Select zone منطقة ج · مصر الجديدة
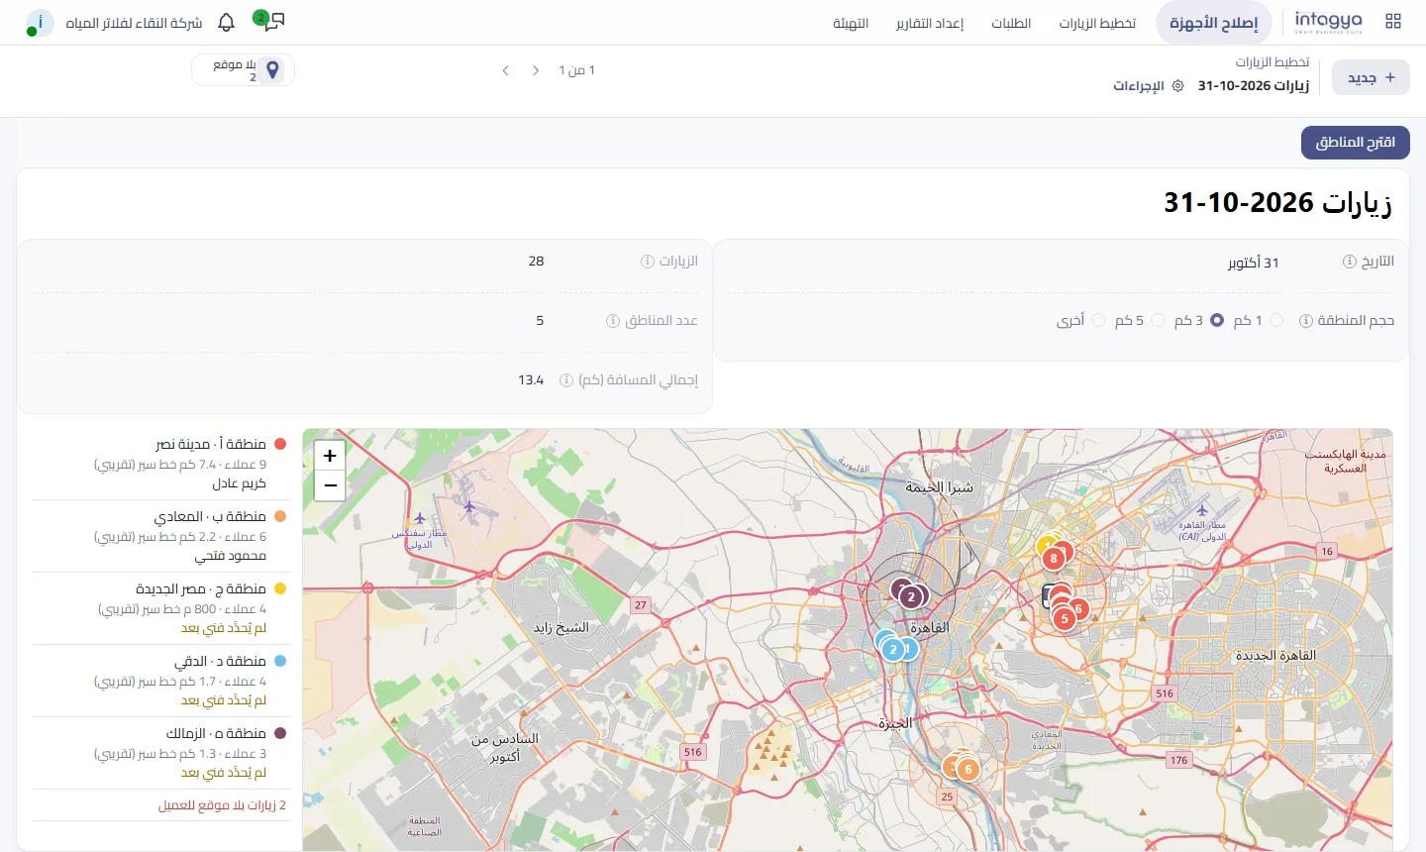The width and height of the screenshot is (1426, 852). pyautogui.click(x=161, y=608)
